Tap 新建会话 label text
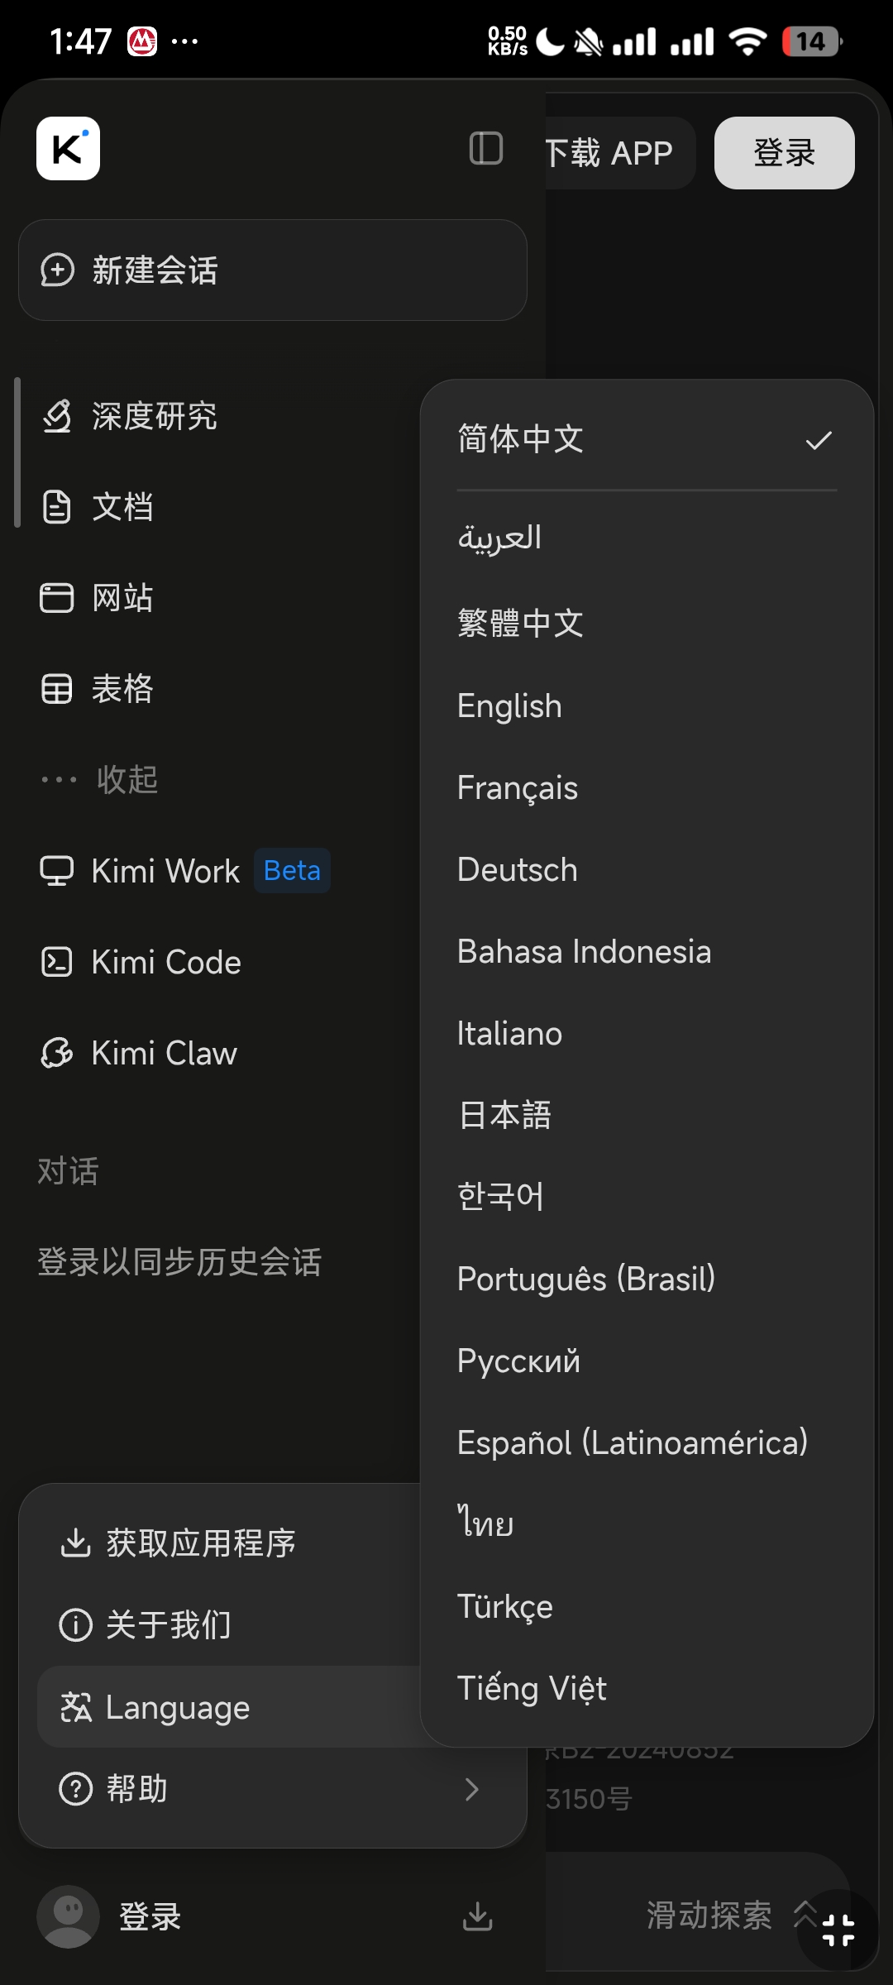 155,270
